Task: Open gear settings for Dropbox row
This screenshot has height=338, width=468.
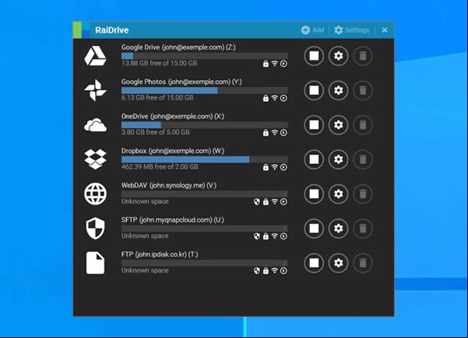Action: click(x=339, y=159)
